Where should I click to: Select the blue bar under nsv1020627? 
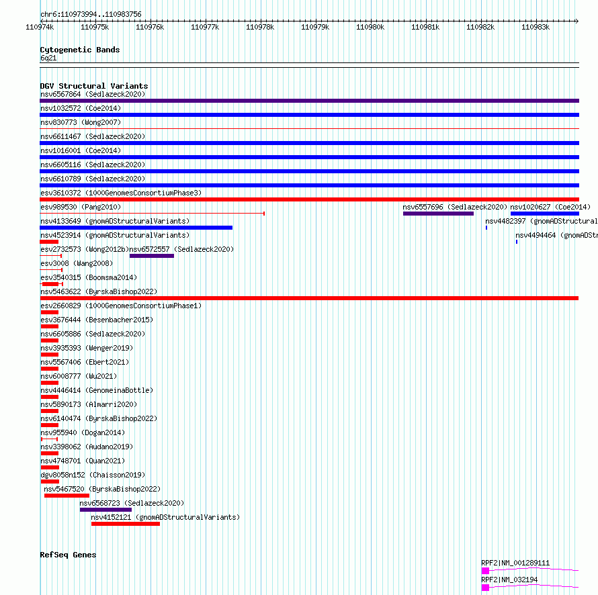coord(545,214)
